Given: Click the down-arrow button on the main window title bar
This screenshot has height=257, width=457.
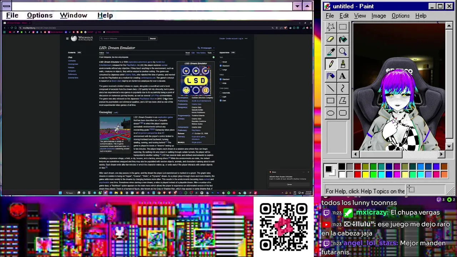Looking at the screenshot, I should point(297,6).
